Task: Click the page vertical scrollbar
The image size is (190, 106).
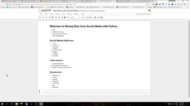Action: coord(189,59)
